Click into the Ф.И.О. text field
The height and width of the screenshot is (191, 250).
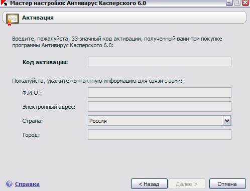160,92
